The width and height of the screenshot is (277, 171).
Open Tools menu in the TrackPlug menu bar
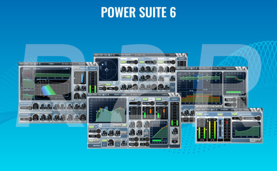[140, 95]
